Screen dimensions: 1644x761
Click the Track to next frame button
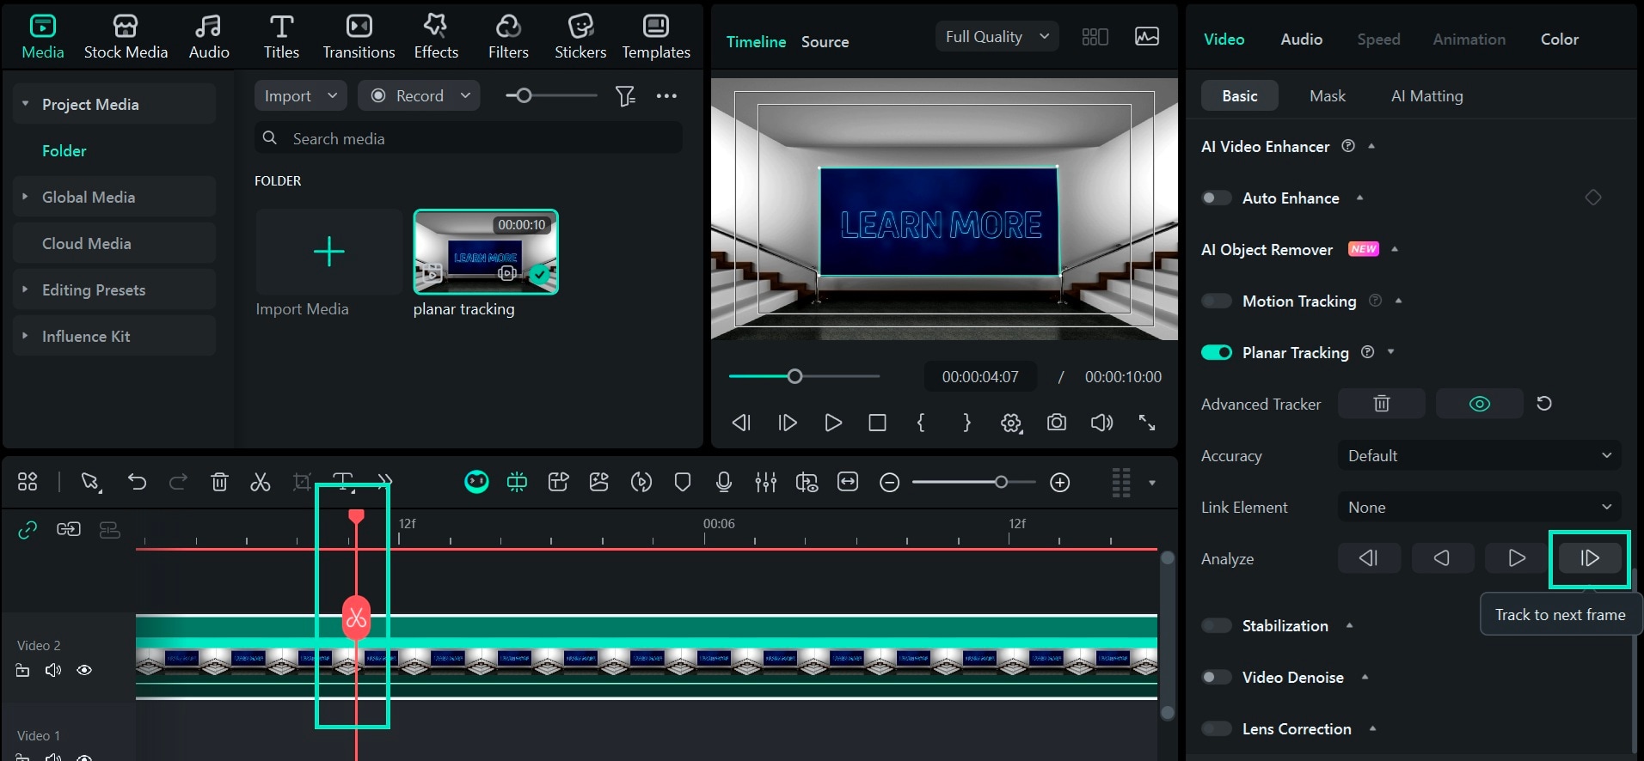point(1589,558)
